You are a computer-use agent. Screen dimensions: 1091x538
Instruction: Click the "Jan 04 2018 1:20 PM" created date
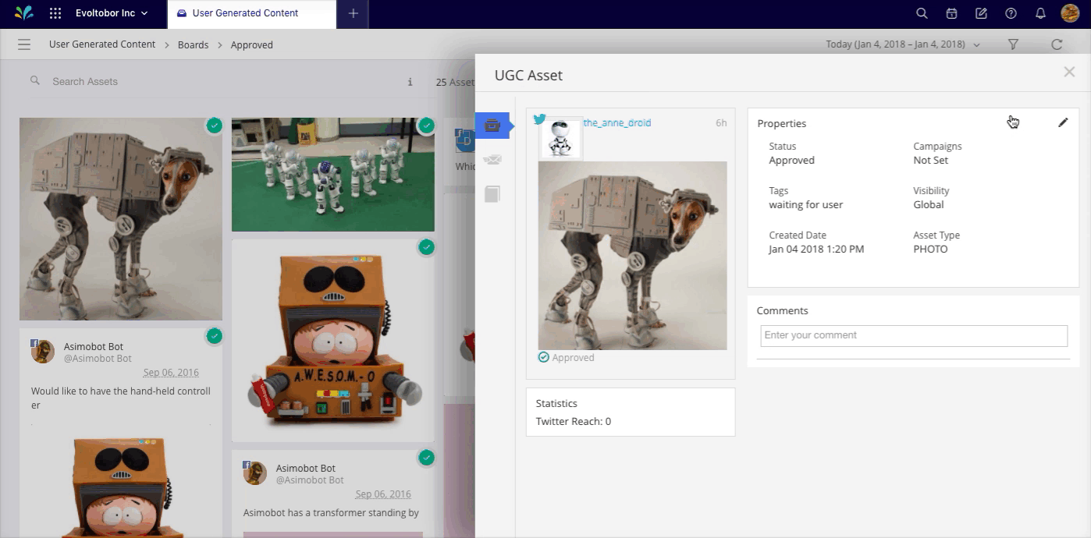pos(816,249)
